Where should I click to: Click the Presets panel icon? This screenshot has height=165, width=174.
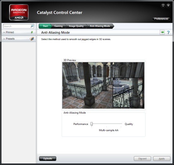pos(32,39)
